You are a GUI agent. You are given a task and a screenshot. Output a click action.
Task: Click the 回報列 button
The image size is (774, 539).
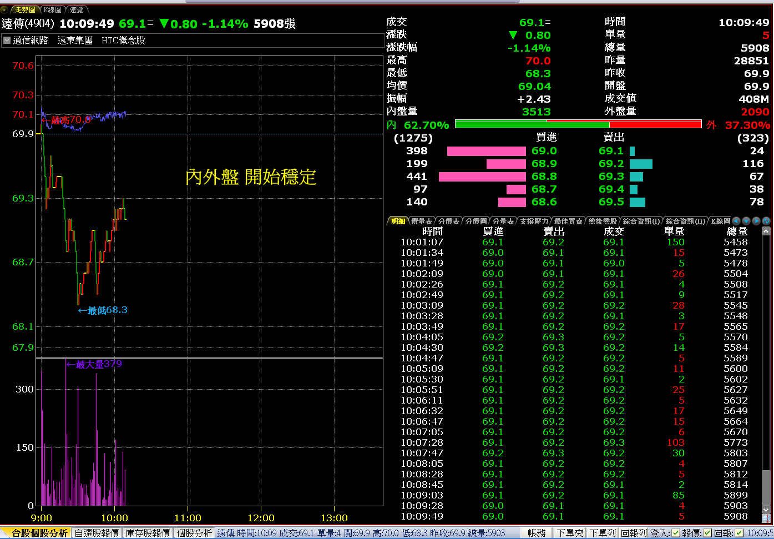pyautogui.click(x=634, y=533)
